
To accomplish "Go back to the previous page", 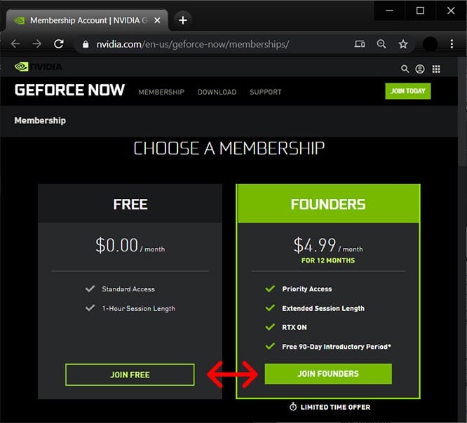I will pos(15,44).
